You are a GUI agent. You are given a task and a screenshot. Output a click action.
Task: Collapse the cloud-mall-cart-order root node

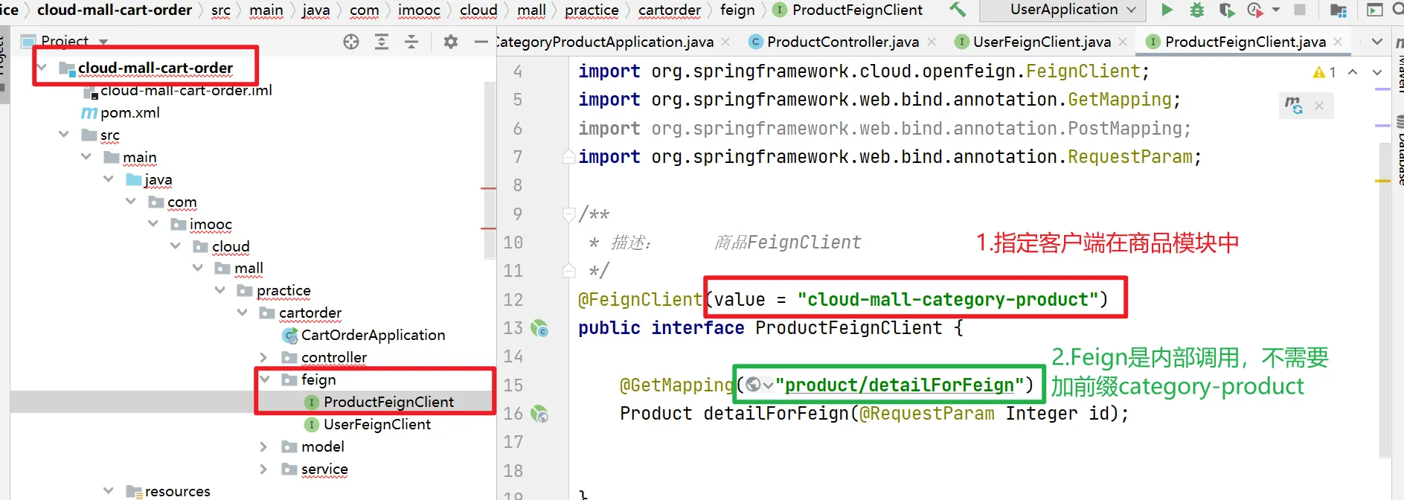click(x=42, y=68)
